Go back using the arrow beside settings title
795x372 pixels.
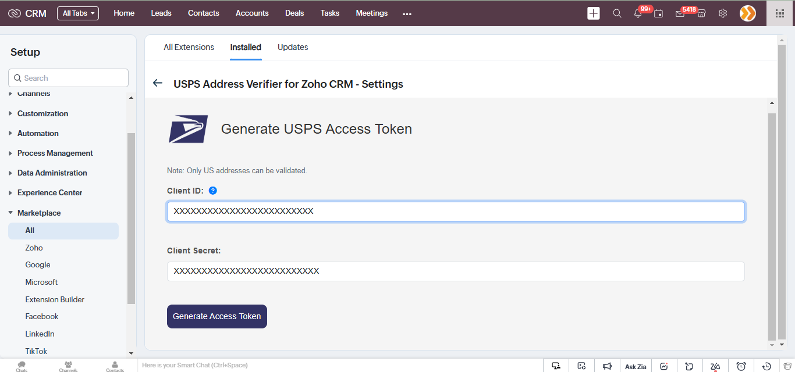pyautogui.click(x=157, y=83)
